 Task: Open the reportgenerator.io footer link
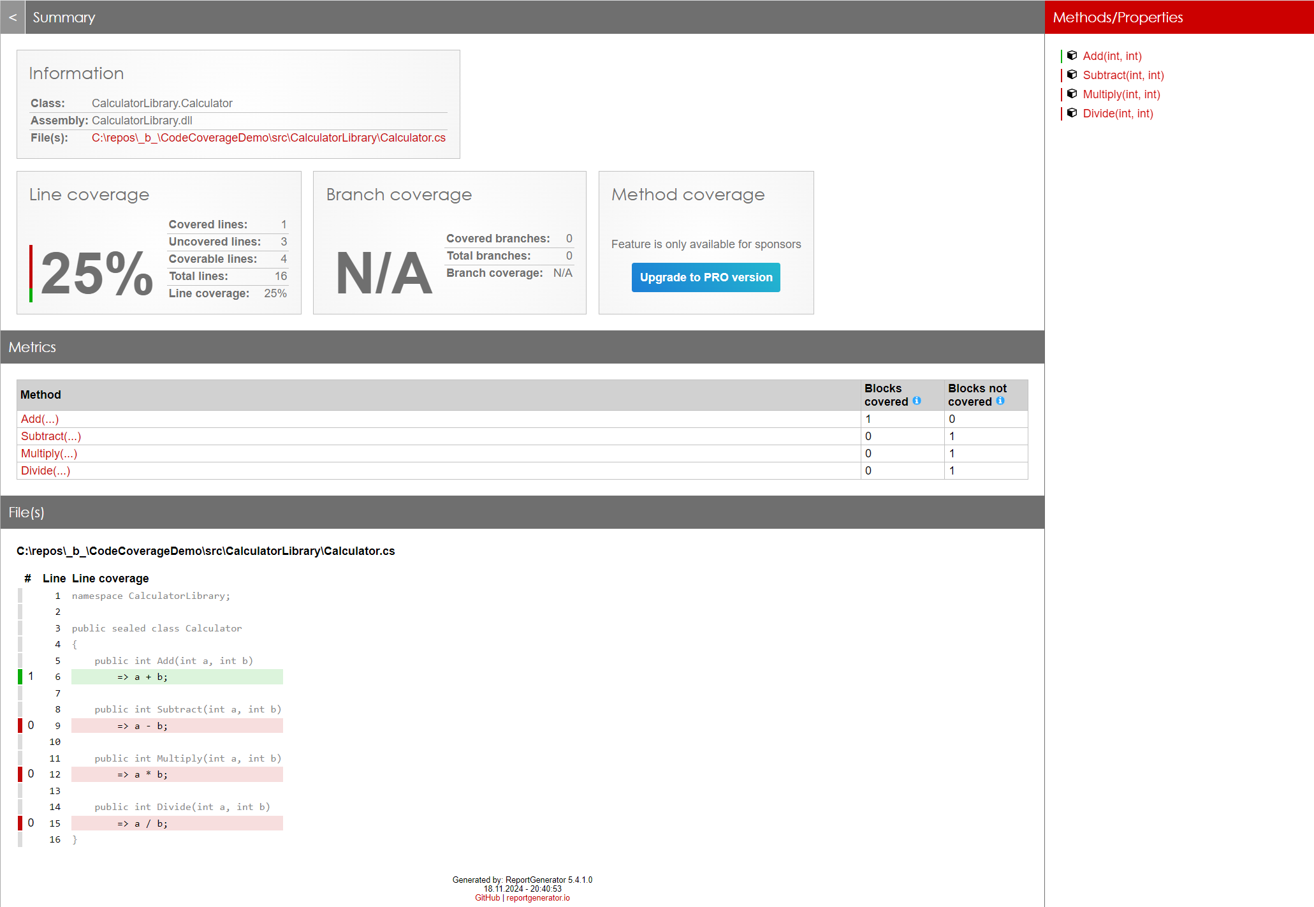tap(538, 897)
